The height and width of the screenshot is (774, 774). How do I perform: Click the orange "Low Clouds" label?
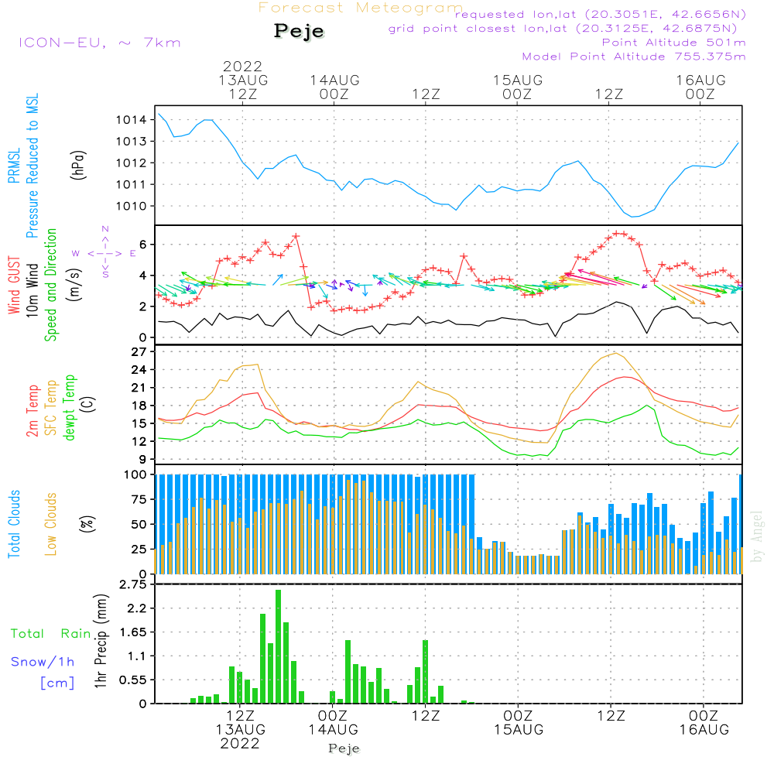tap(51, 524)
